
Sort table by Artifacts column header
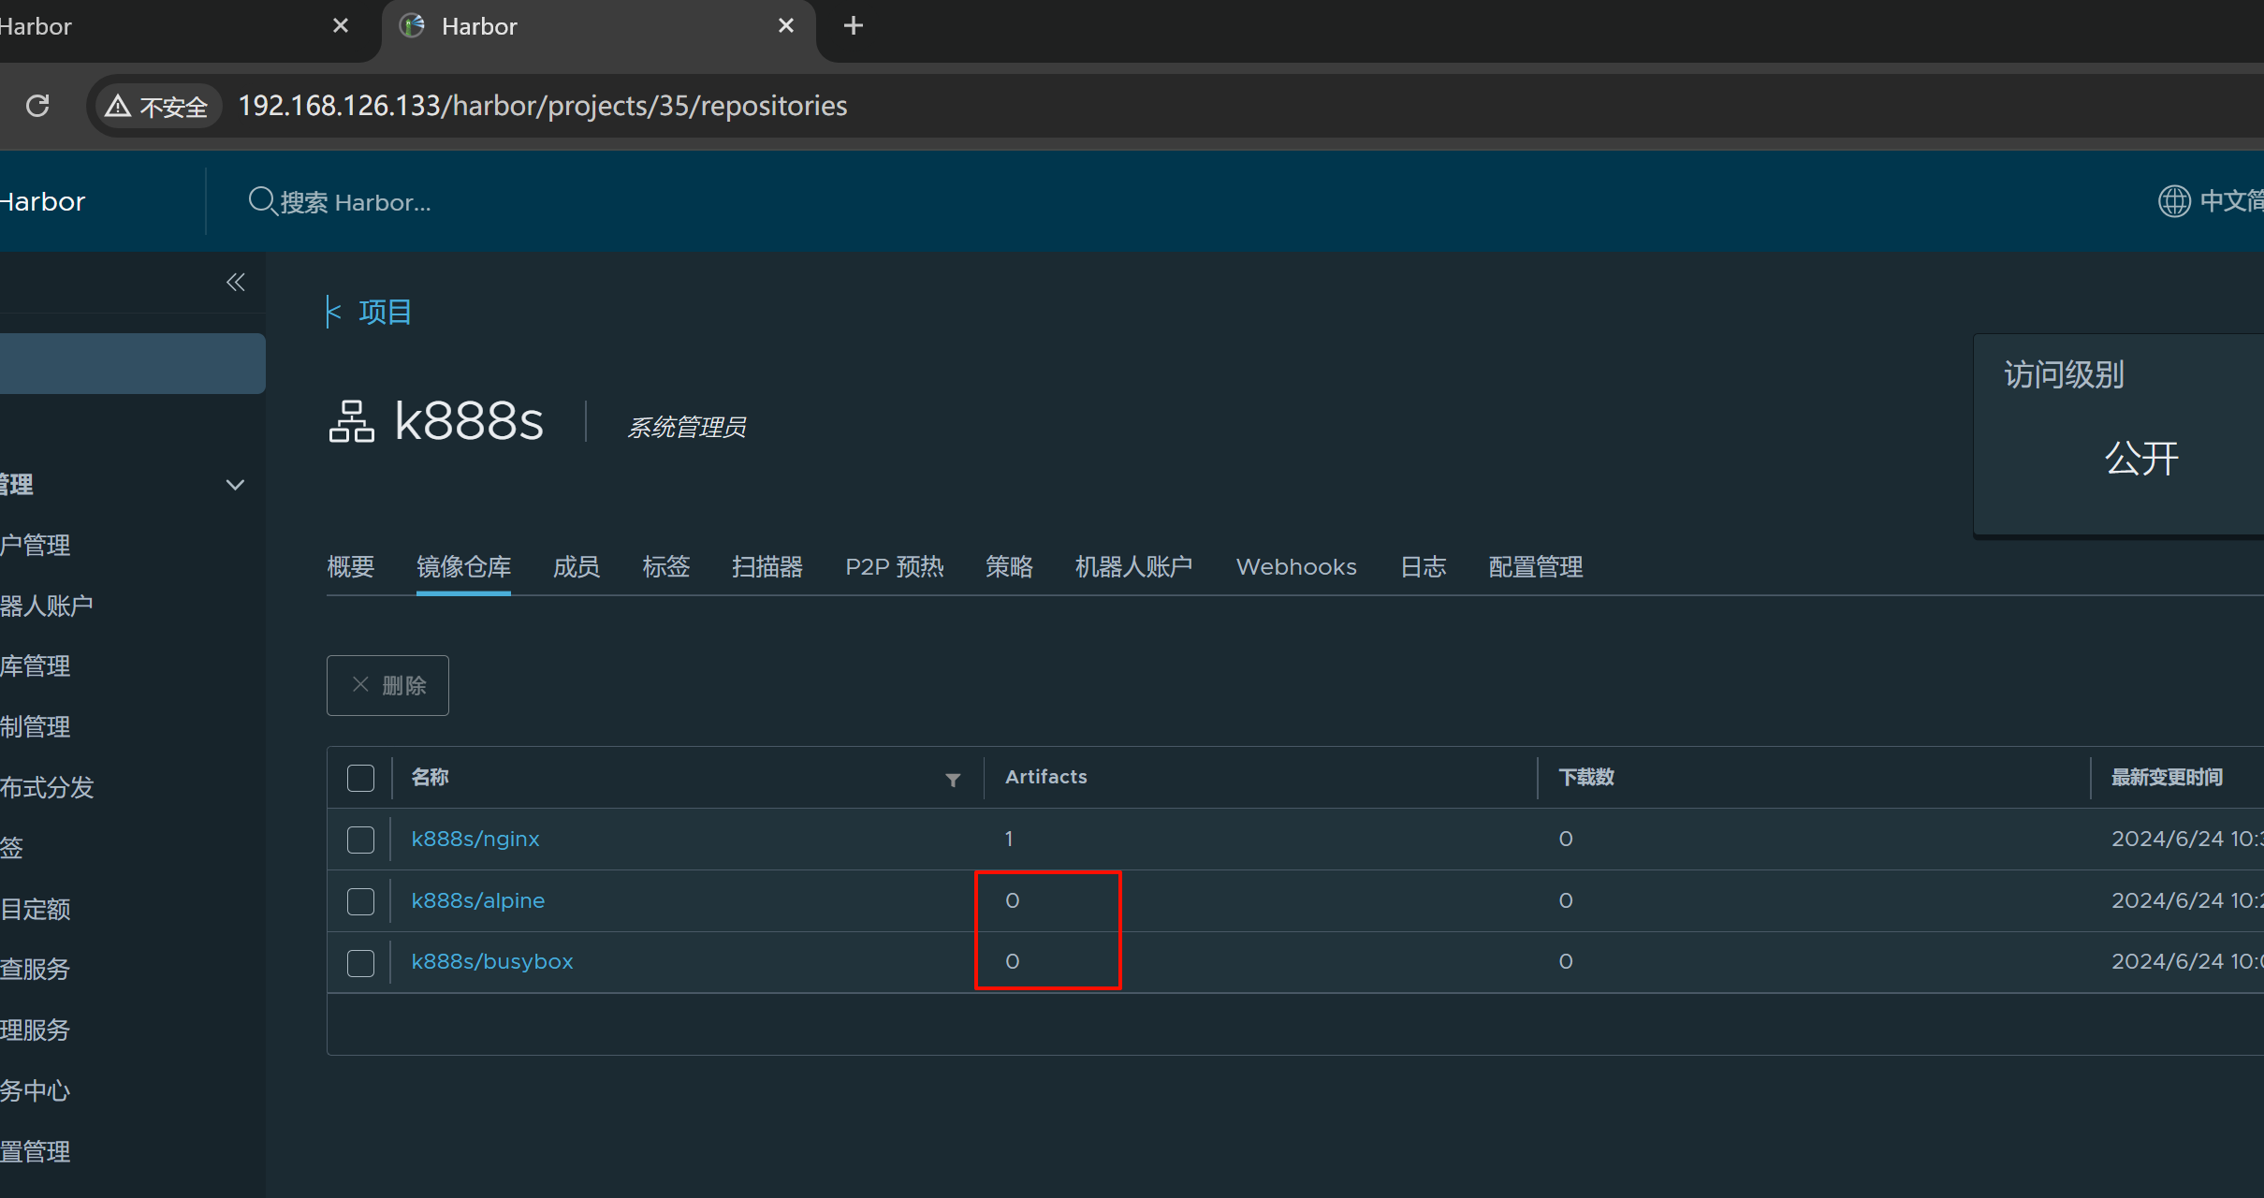(1045, 777)
